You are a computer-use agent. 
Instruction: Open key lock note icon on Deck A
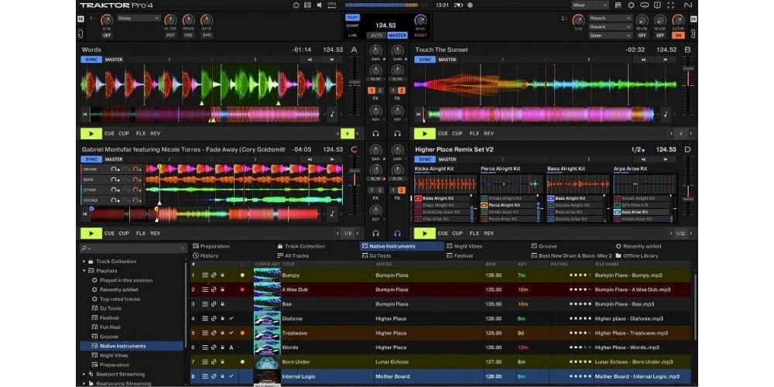click(x=332, y=115)
